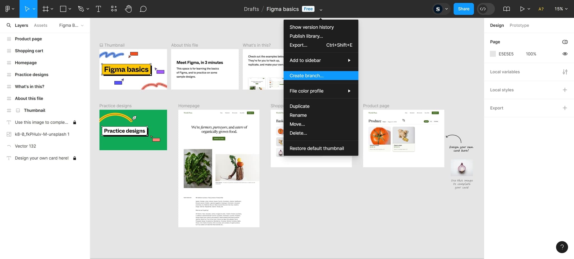The image size is (574, 259).
Task: Select the Text tool
Action: (98, 9)
